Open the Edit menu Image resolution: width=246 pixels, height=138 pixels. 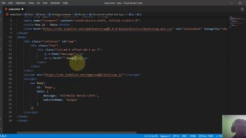pos(10,3)
